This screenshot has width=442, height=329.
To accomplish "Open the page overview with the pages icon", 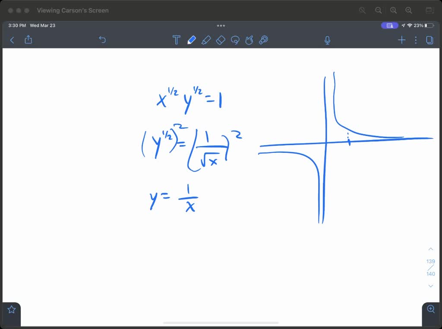I will (429, 40).
